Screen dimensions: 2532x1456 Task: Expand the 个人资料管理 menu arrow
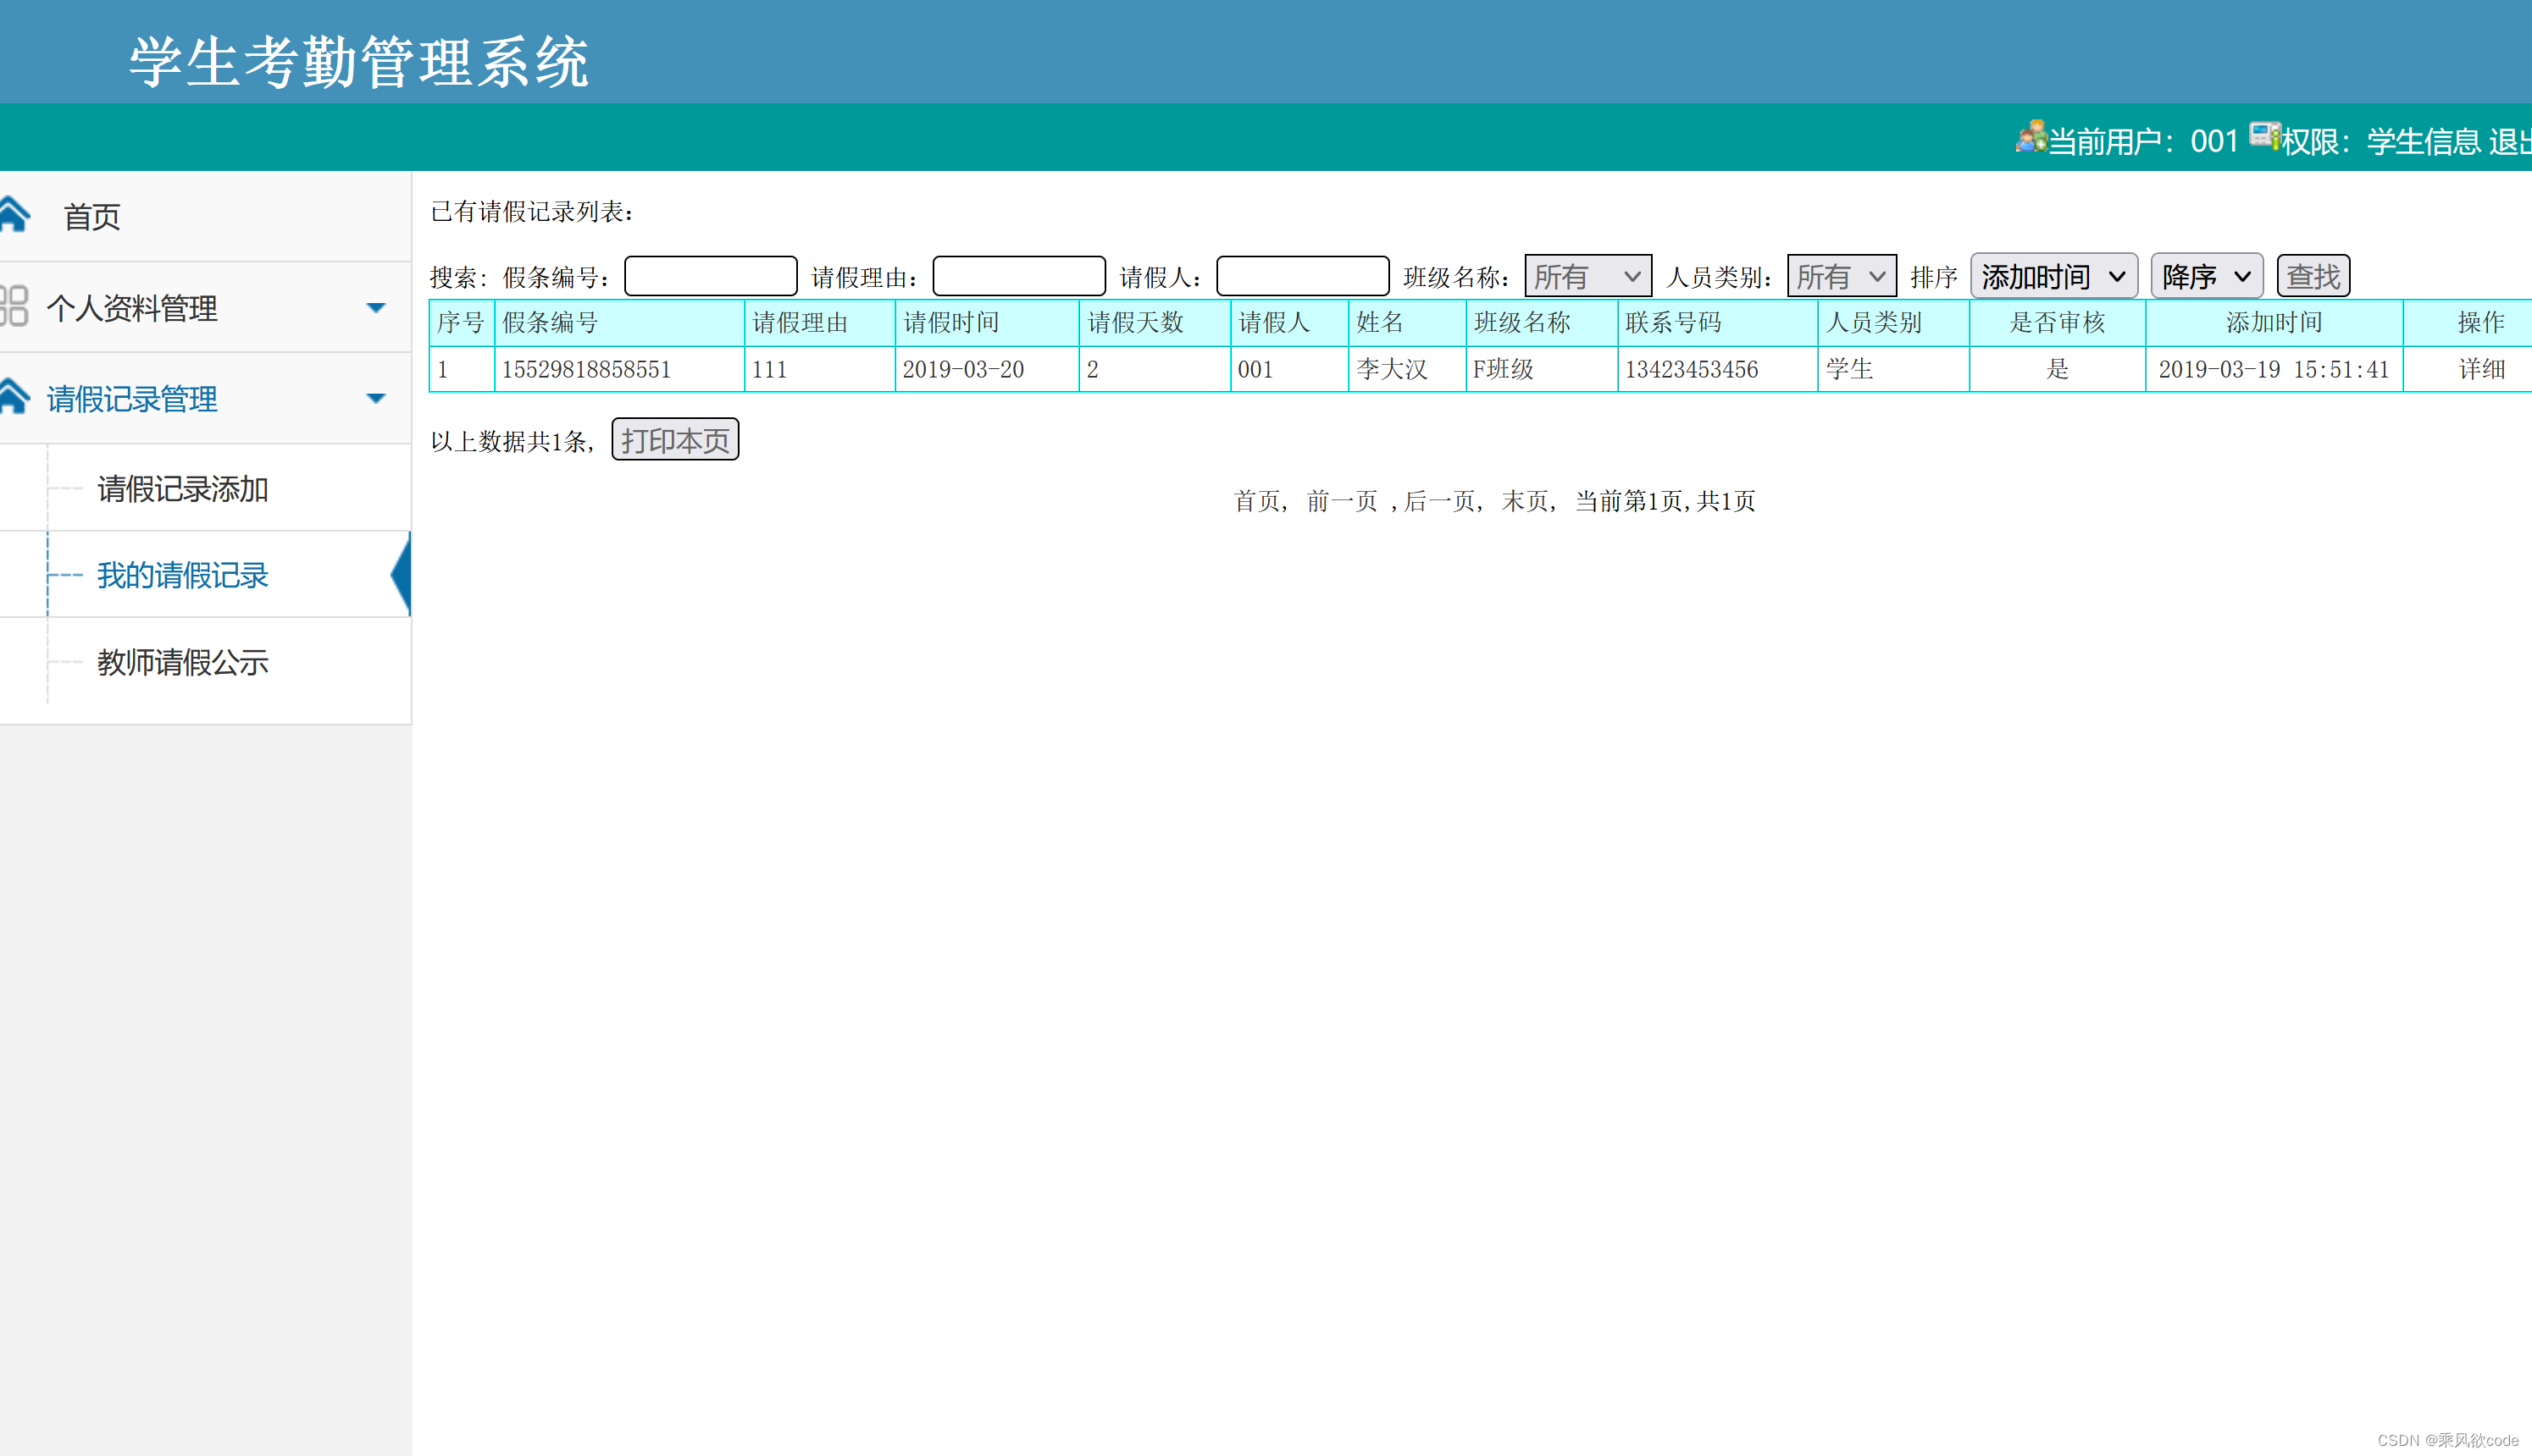(x=376, y=307)
